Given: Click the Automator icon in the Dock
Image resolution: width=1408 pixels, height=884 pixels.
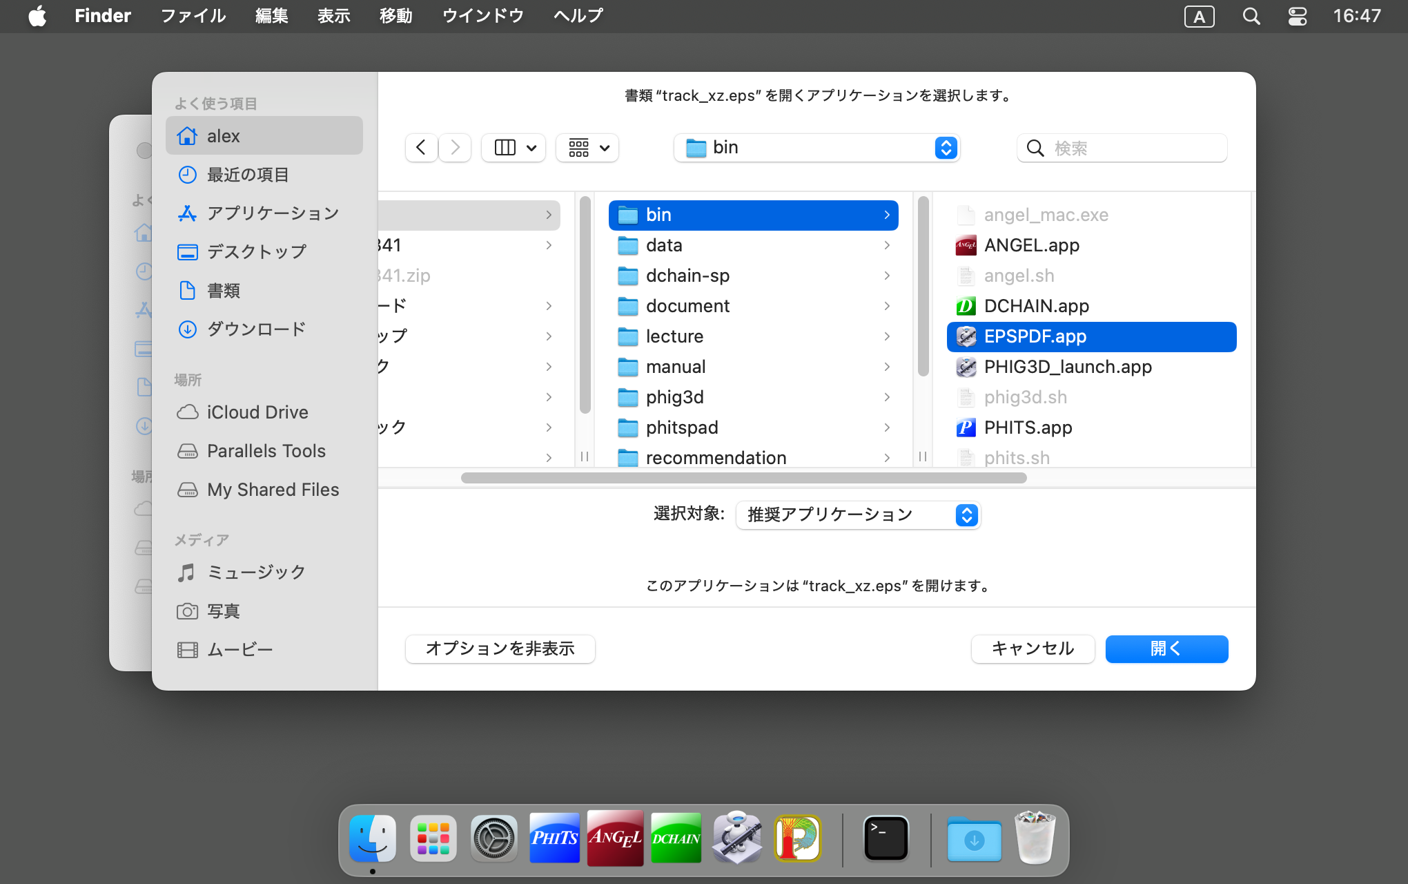Looking at the screenshot, I should (x=736, y=838).
